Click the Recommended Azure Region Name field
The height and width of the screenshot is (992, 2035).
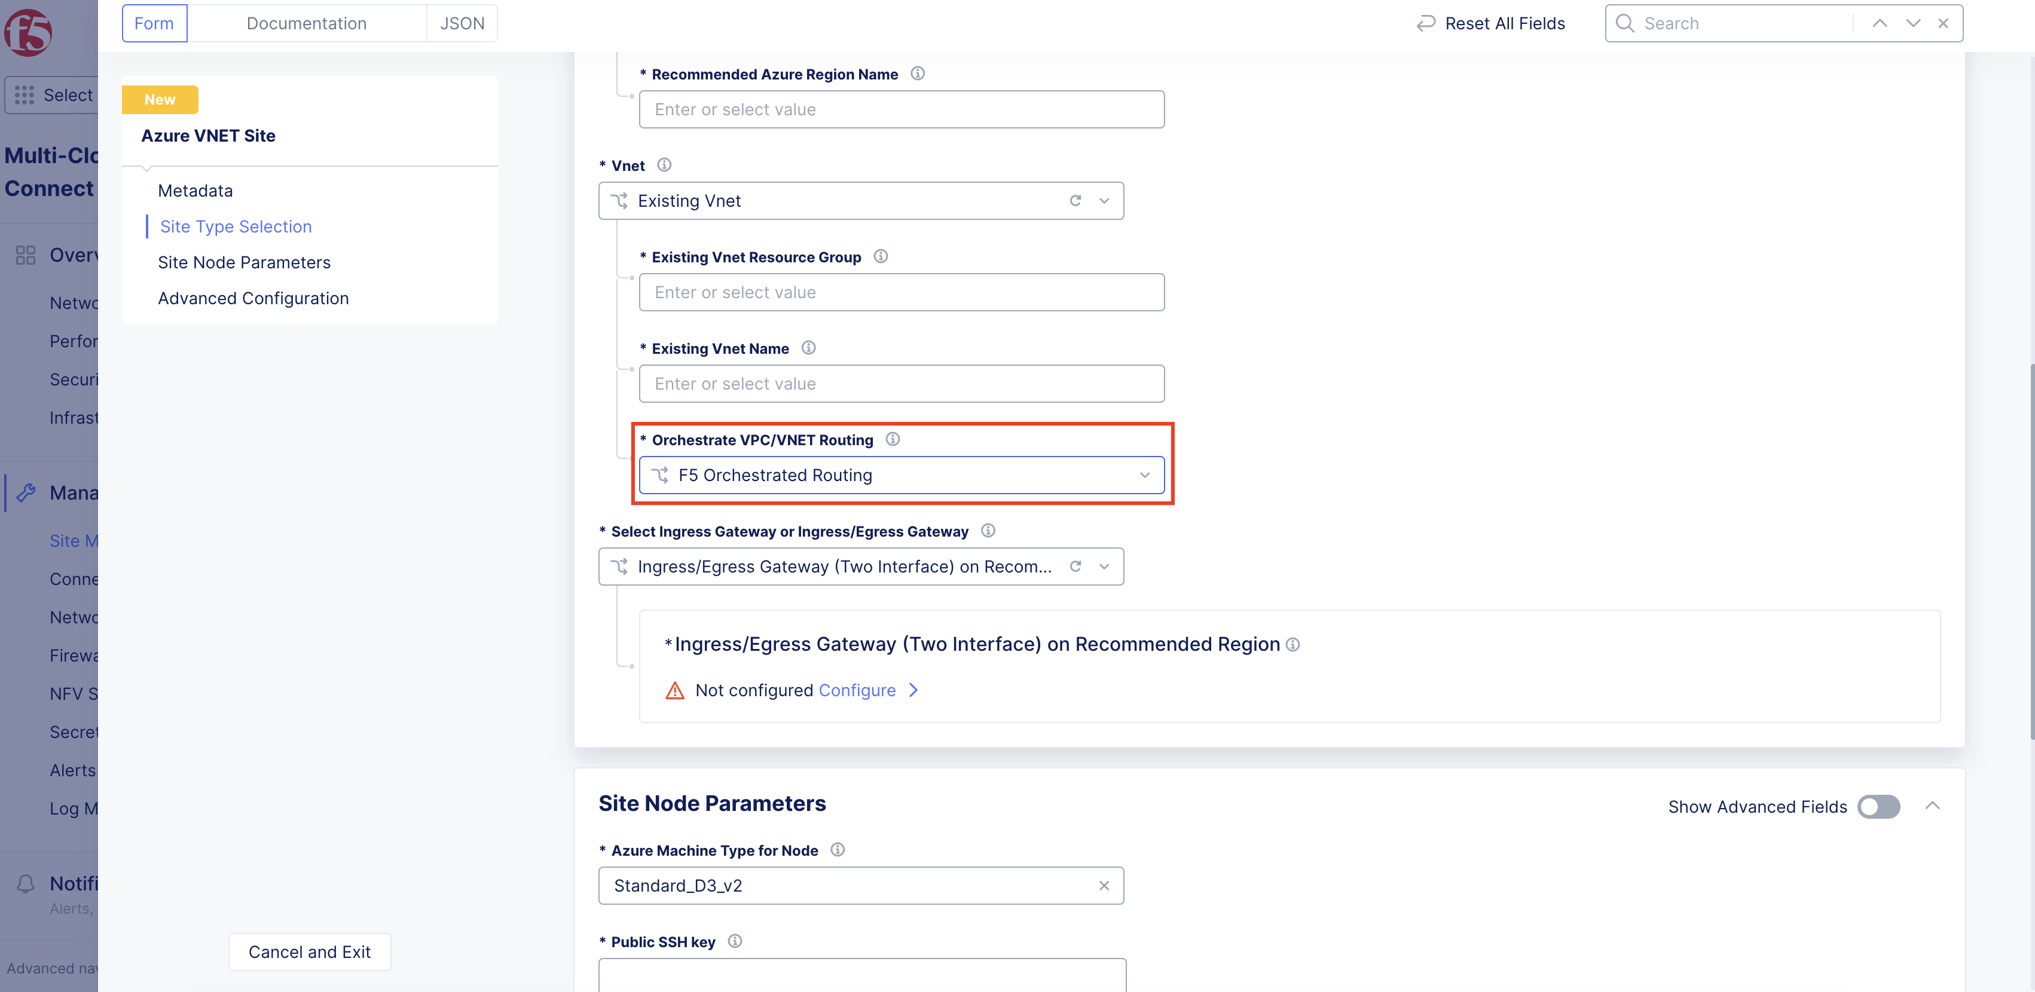[902, 109]
